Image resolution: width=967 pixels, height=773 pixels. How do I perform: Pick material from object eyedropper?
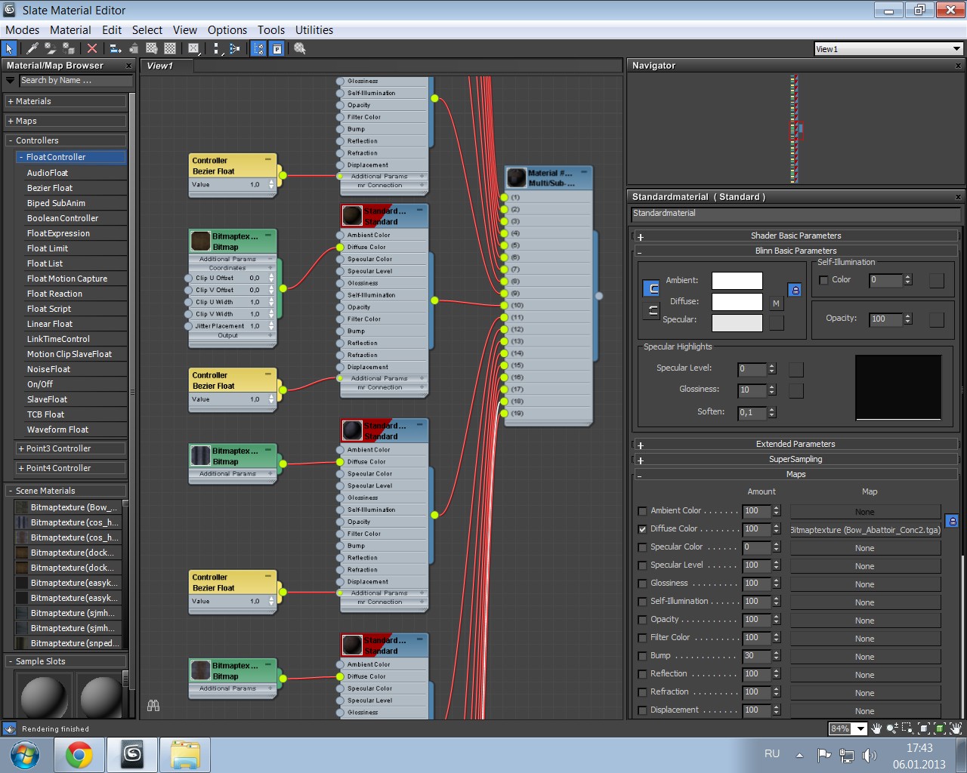(32, 48)
